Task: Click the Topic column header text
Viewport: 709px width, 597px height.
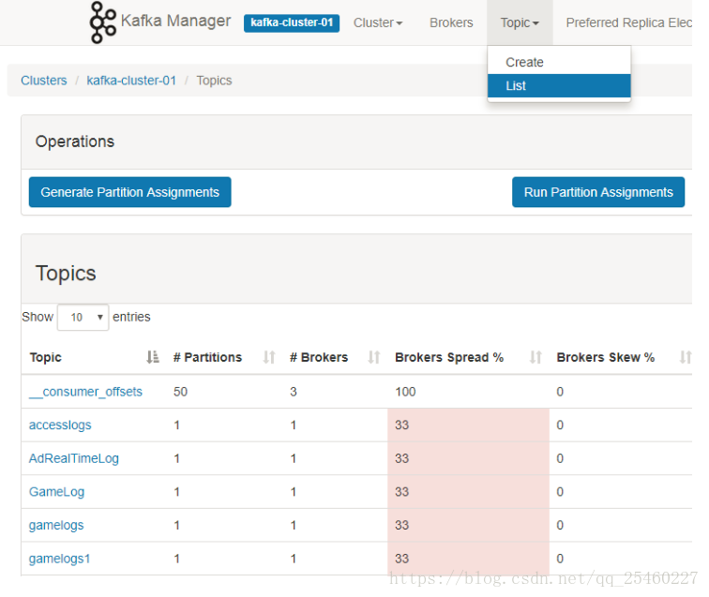Action: point(46,357)
